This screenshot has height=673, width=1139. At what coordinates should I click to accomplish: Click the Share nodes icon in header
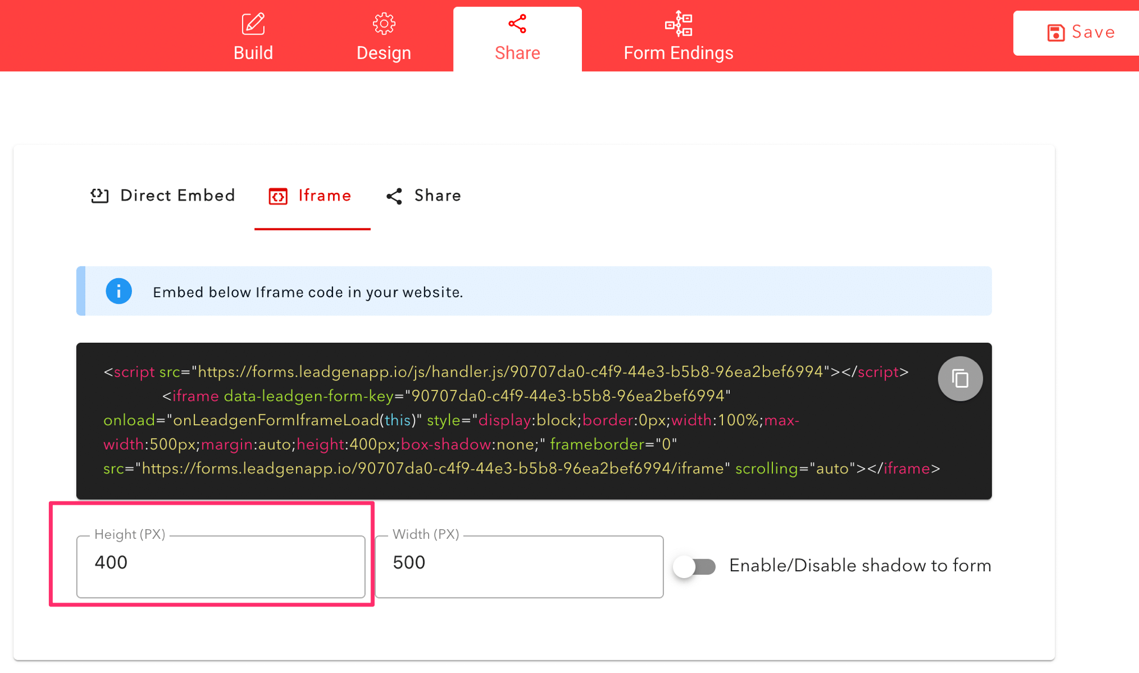coord(517,24)
